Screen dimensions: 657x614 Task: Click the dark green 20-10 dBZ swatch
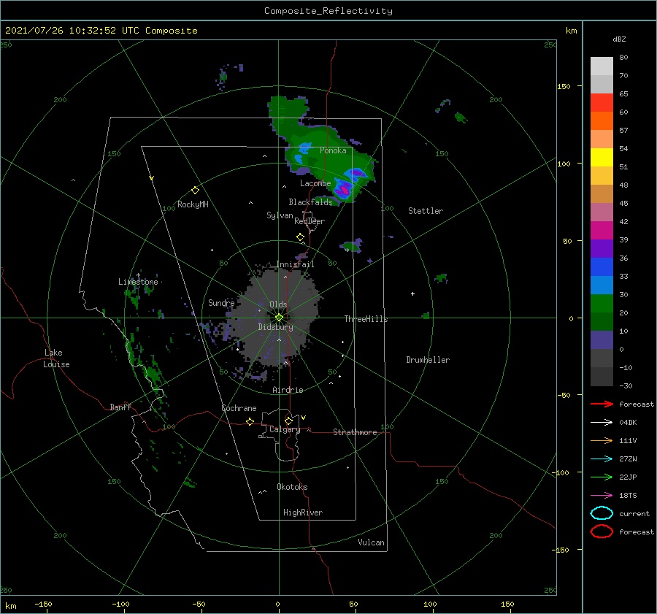602,321
